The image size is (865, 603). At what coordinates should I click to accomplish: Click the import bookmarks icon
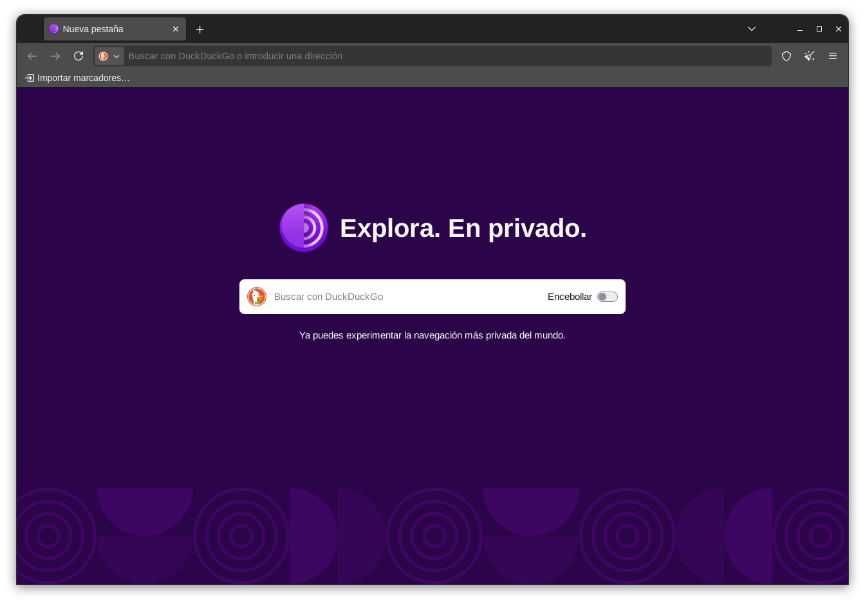[x=30, y=77]
